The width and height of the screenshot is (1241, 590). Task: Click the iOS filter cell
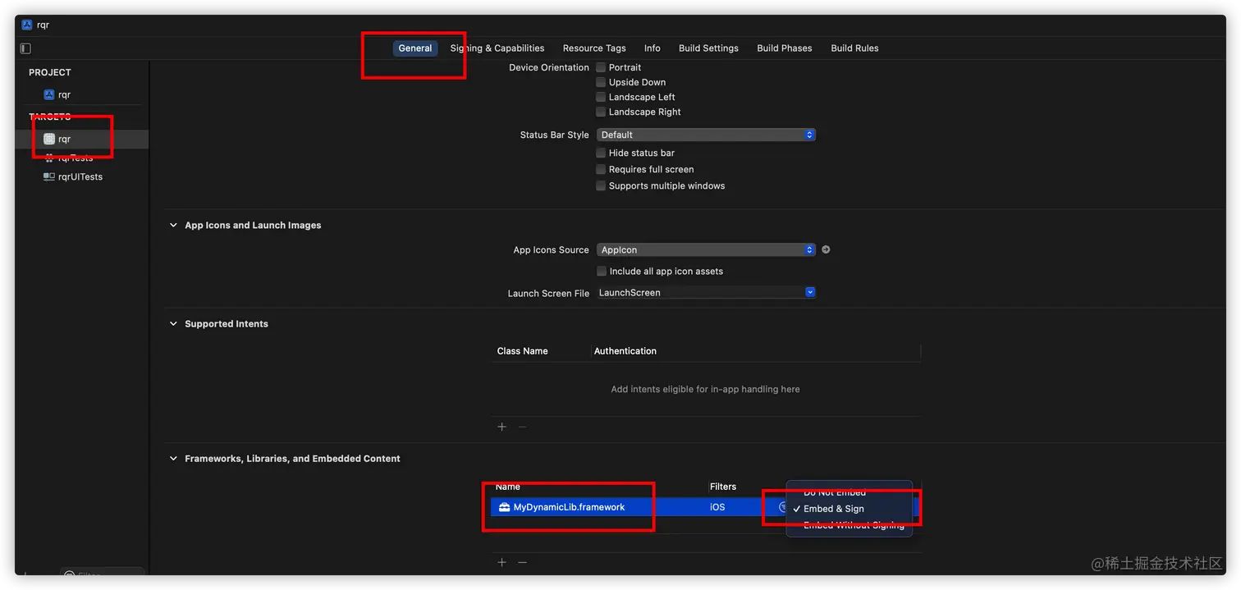[x=717, y=507]
